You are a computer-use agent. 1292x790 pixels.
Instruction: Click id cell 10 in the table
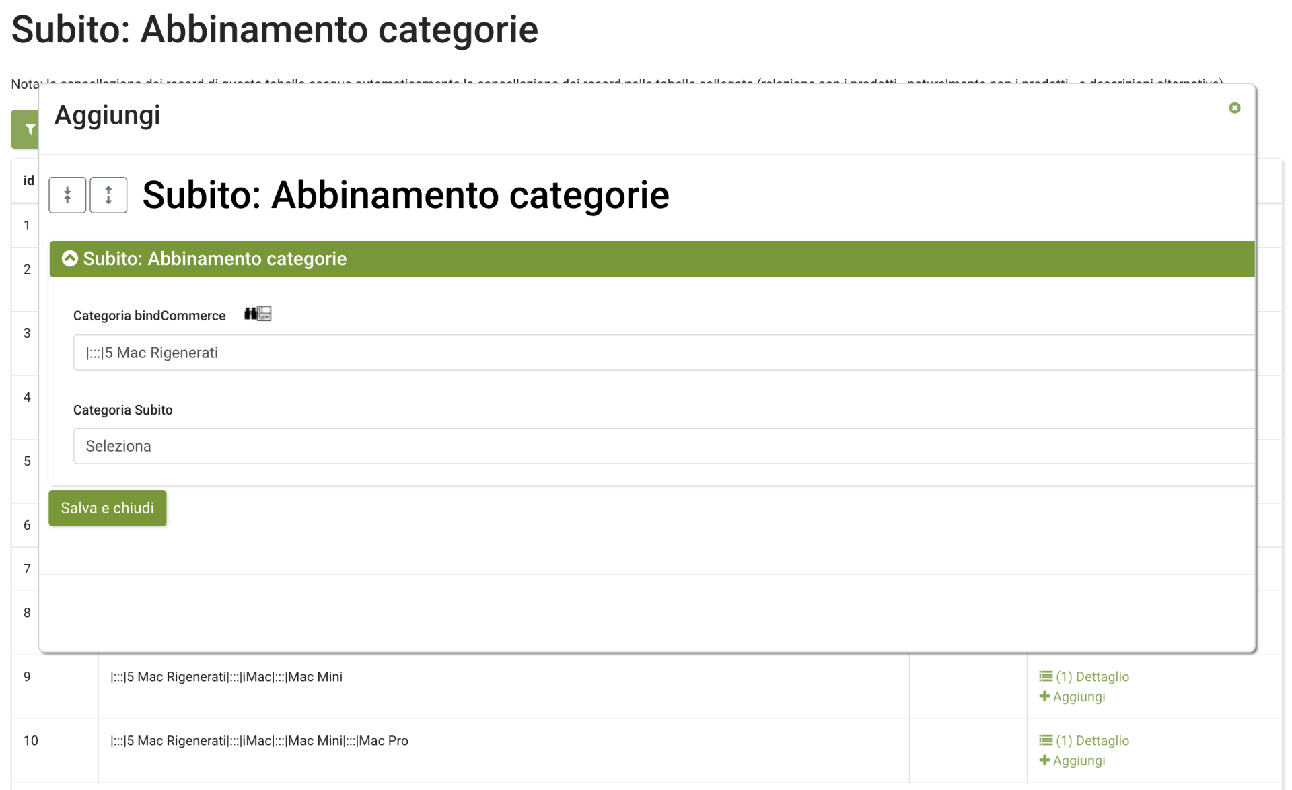tap(31, 740)
